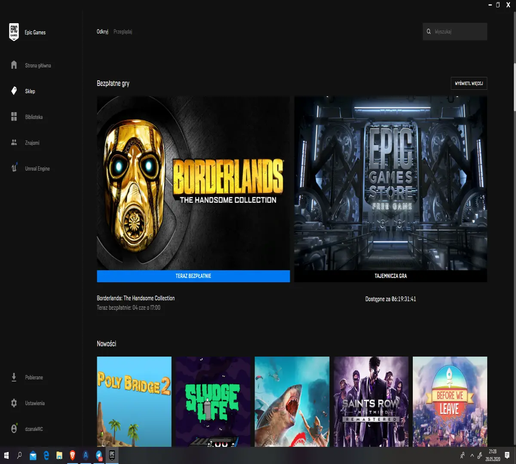This screenshot has height=464, width=516.
Task: Open the Saints Row The Third Remastered tile
Action: coord(371,402)
